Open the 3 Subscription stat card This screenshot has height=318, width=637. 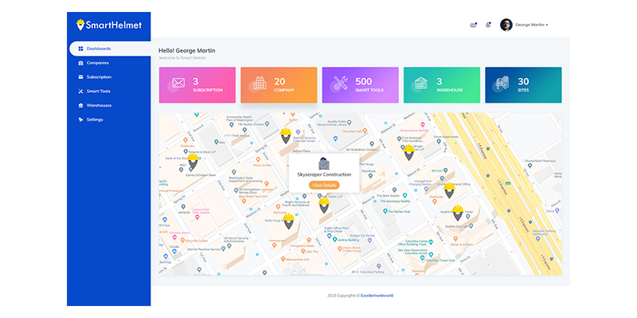pos(197,85)
